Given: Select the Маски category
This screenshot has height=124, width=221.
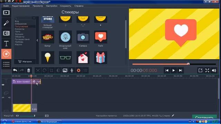Looking at the screenshot, I should (x=18, y=44).
